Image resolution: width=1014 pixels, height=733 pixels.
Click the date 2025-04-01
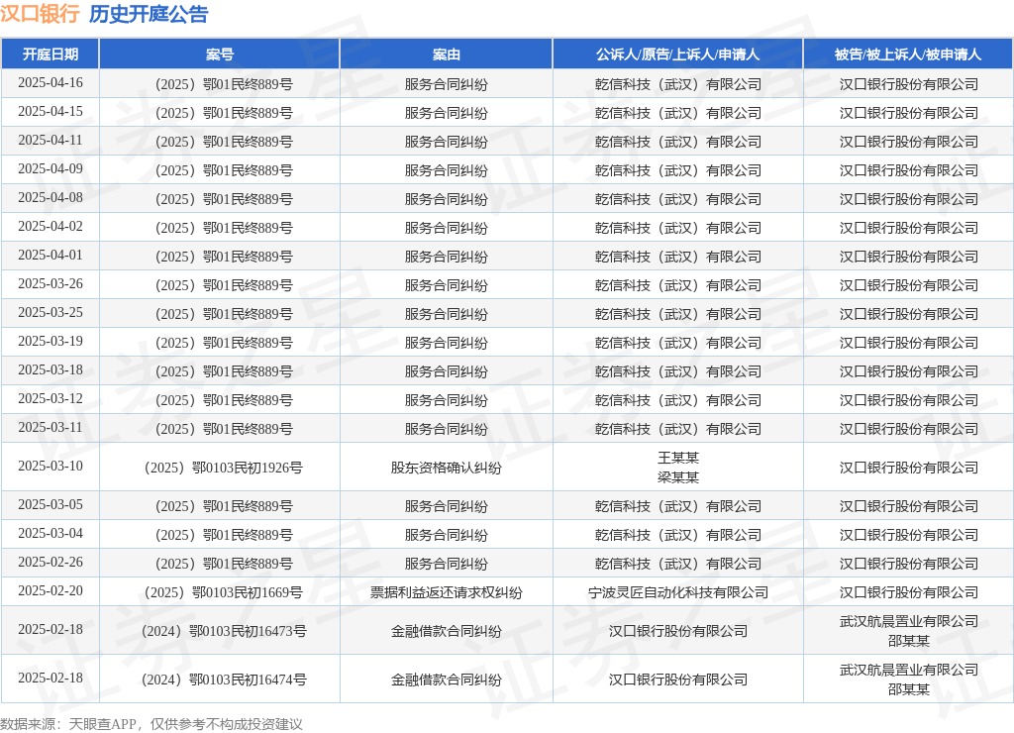51,255
